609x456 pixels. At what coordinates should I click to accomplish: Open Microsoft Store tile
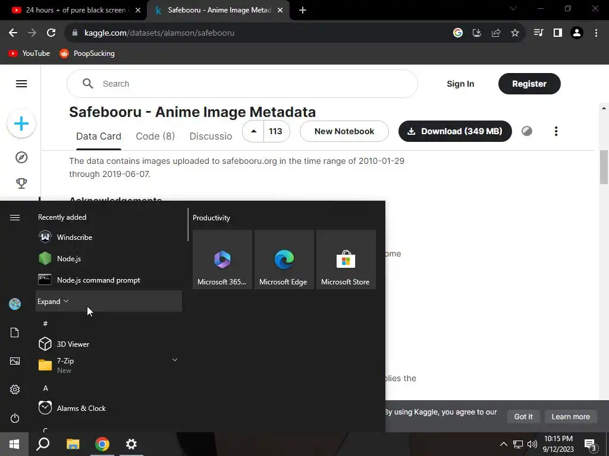pos(346,259)
